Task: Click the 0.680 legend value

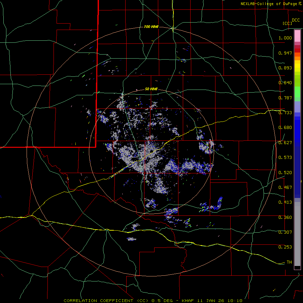Action: tap(285, 128)
